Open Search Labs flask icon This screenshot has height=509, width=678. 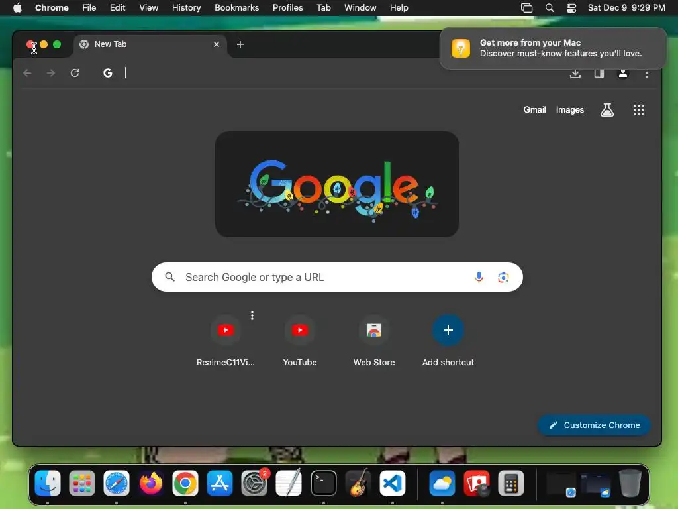607,110
